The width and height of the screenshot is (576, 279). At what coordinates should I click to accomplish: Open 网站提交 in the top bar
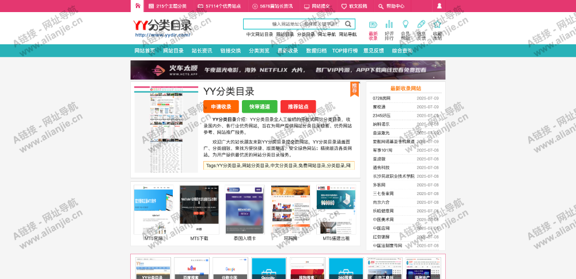pyautogui.click(x=317, y=6)
